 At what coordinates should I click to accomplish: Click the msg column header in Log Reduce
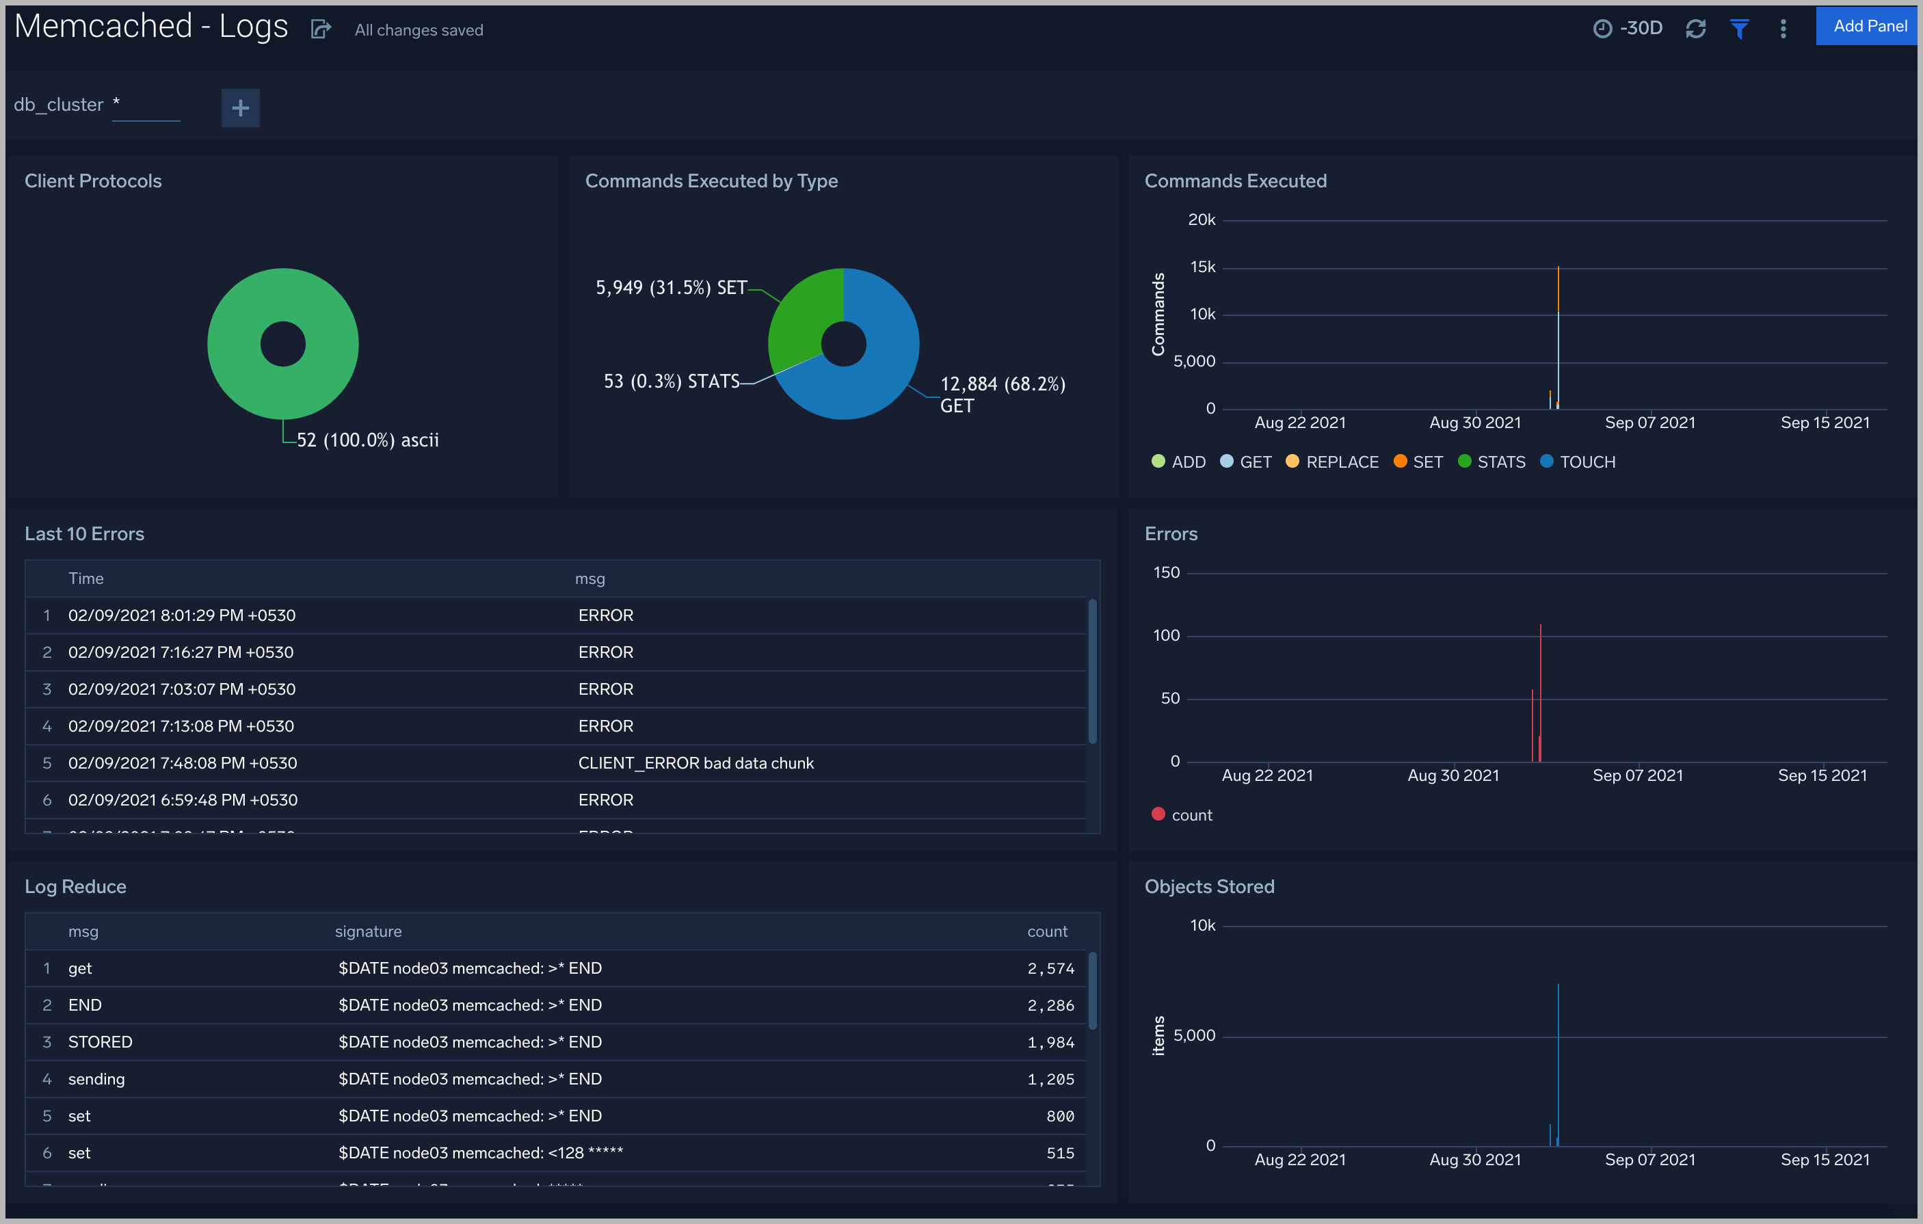pyautogui.click(x=83, y=931)
